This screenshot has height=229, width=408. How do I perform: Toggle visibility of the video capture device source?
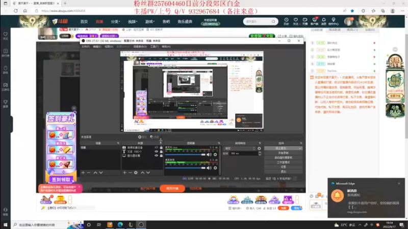(x=157, y=148)
